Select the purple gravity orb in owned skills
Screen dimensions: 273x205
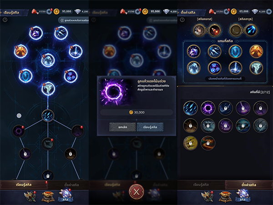(x=208, y=108)
